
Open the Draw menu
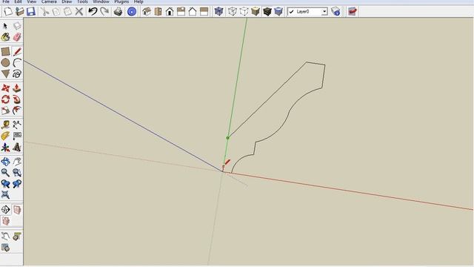click(x=67, y=1)
